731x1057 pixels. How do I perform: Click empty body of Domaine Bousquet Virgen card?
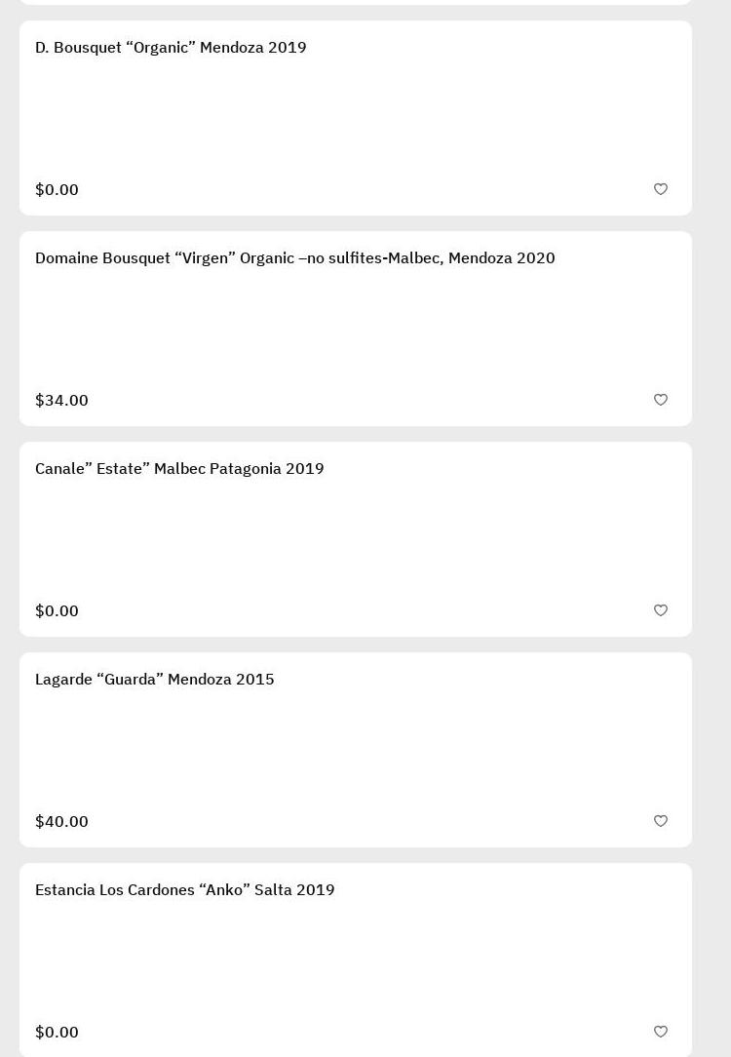(356, 330)
